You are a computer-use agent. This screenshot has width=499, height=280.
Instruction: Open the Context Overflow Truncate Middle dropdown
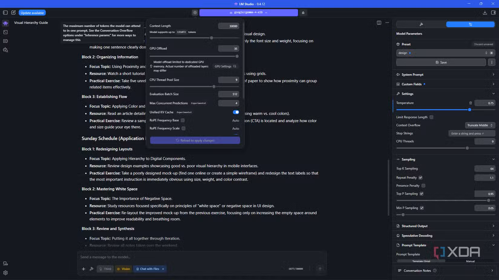pyautogui.click(x=480, y=125)
